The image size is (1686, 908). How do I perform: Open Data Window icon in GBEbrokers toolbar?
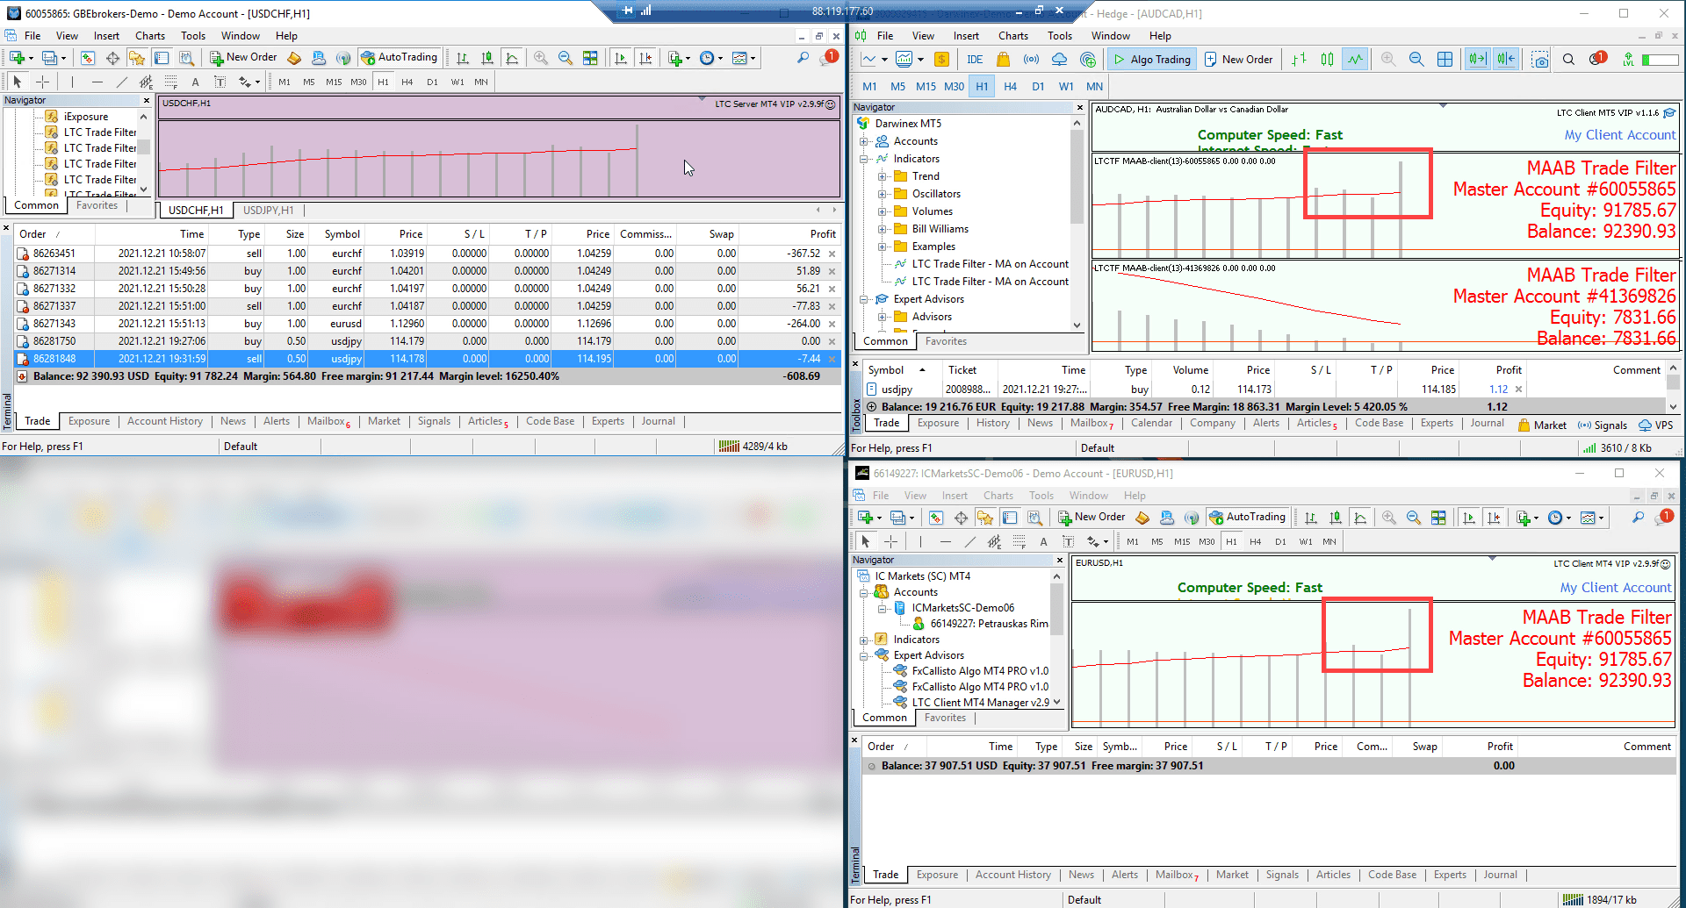coord(112,58)
